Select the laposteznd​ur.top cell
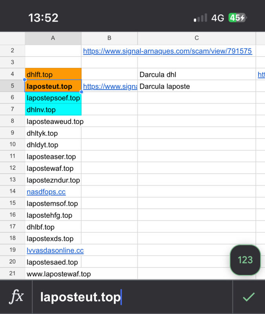Image resolution: width=265 pixels, height=314 pixels. point(53,180)
